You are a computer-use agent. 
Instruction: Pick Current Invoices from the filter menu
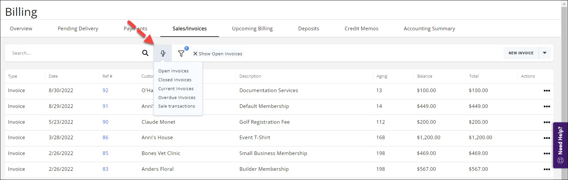[176, 89]
